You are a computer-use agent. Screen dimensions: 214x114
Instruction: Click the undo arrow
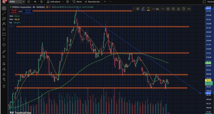pyautogui.click(x=105, y=2)
